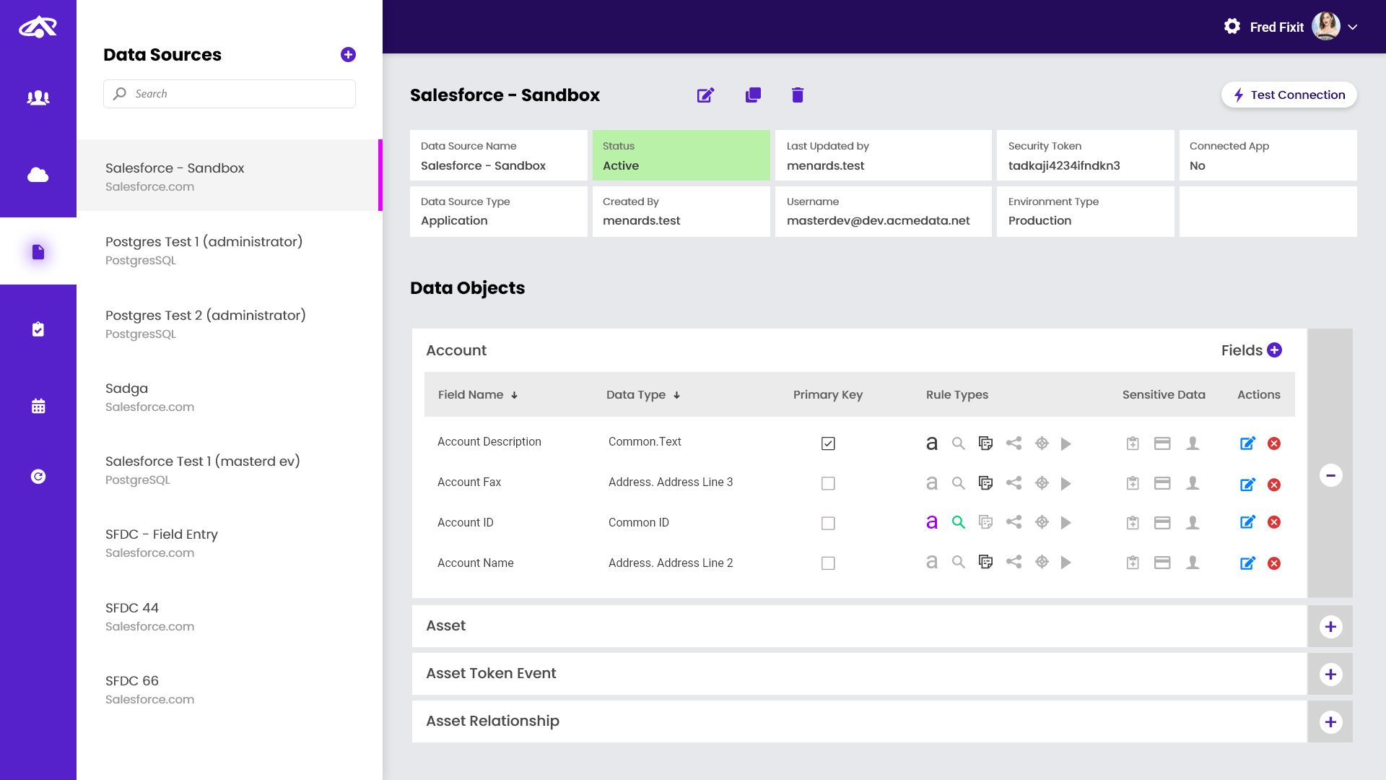Add a field with Fields plus icon

pyautogui.click(x=1275, y=350)
